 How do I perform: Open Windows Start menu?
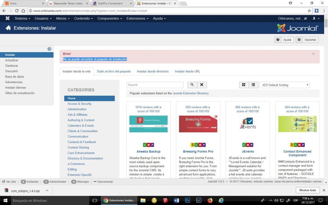tap(5, 201)
